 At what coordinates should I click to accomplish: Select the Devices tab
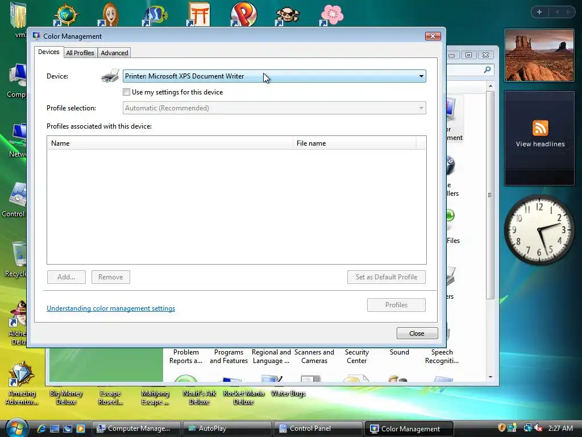(x=49, y=52)
